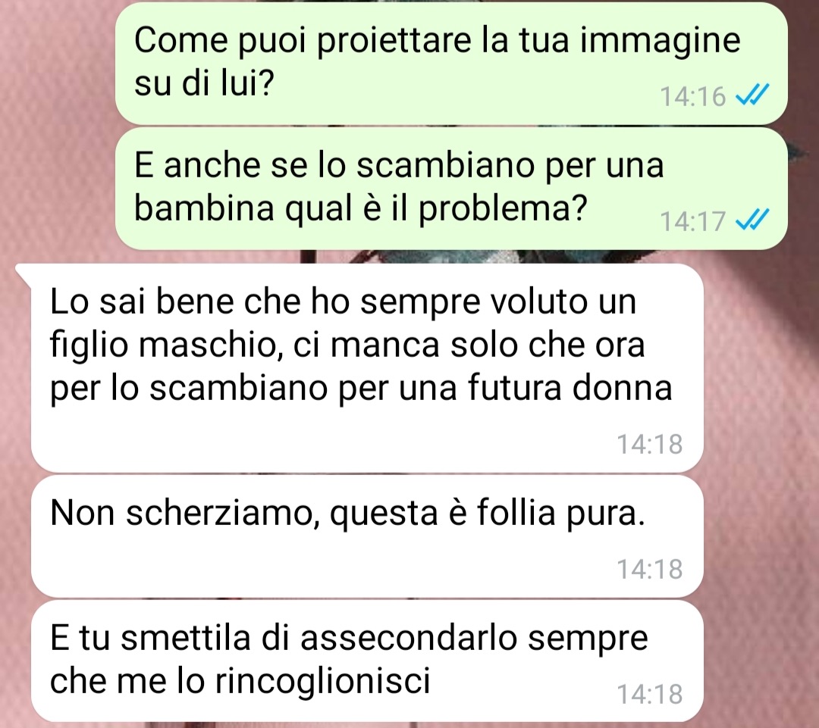Select message 'E tu smettila di assecondarlo'
The height and width of the screenshot is (728, 819).
367,661
